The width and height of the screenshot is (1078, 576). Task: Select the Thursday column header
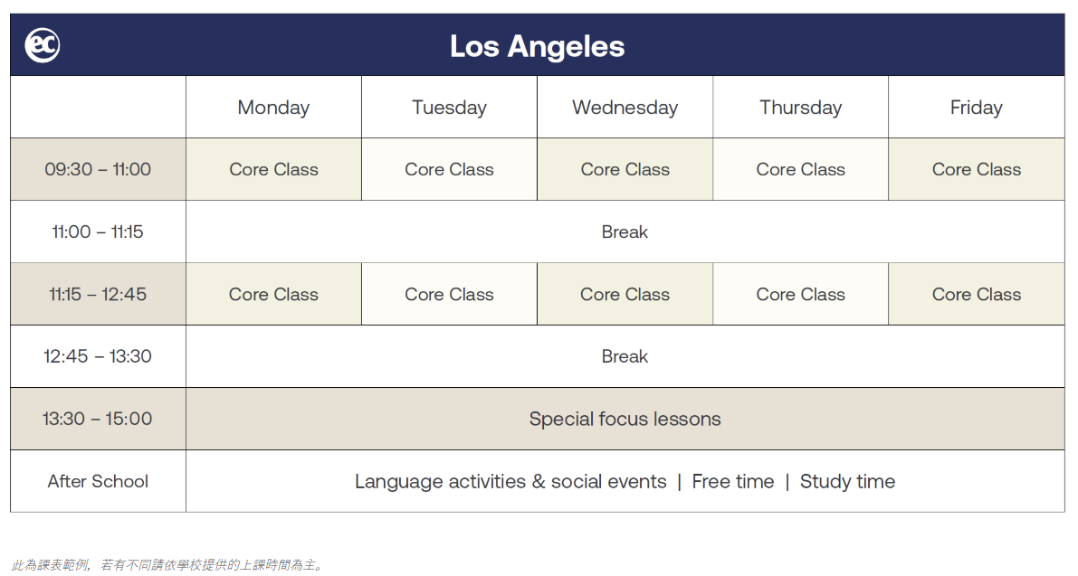tap(800, 107)
